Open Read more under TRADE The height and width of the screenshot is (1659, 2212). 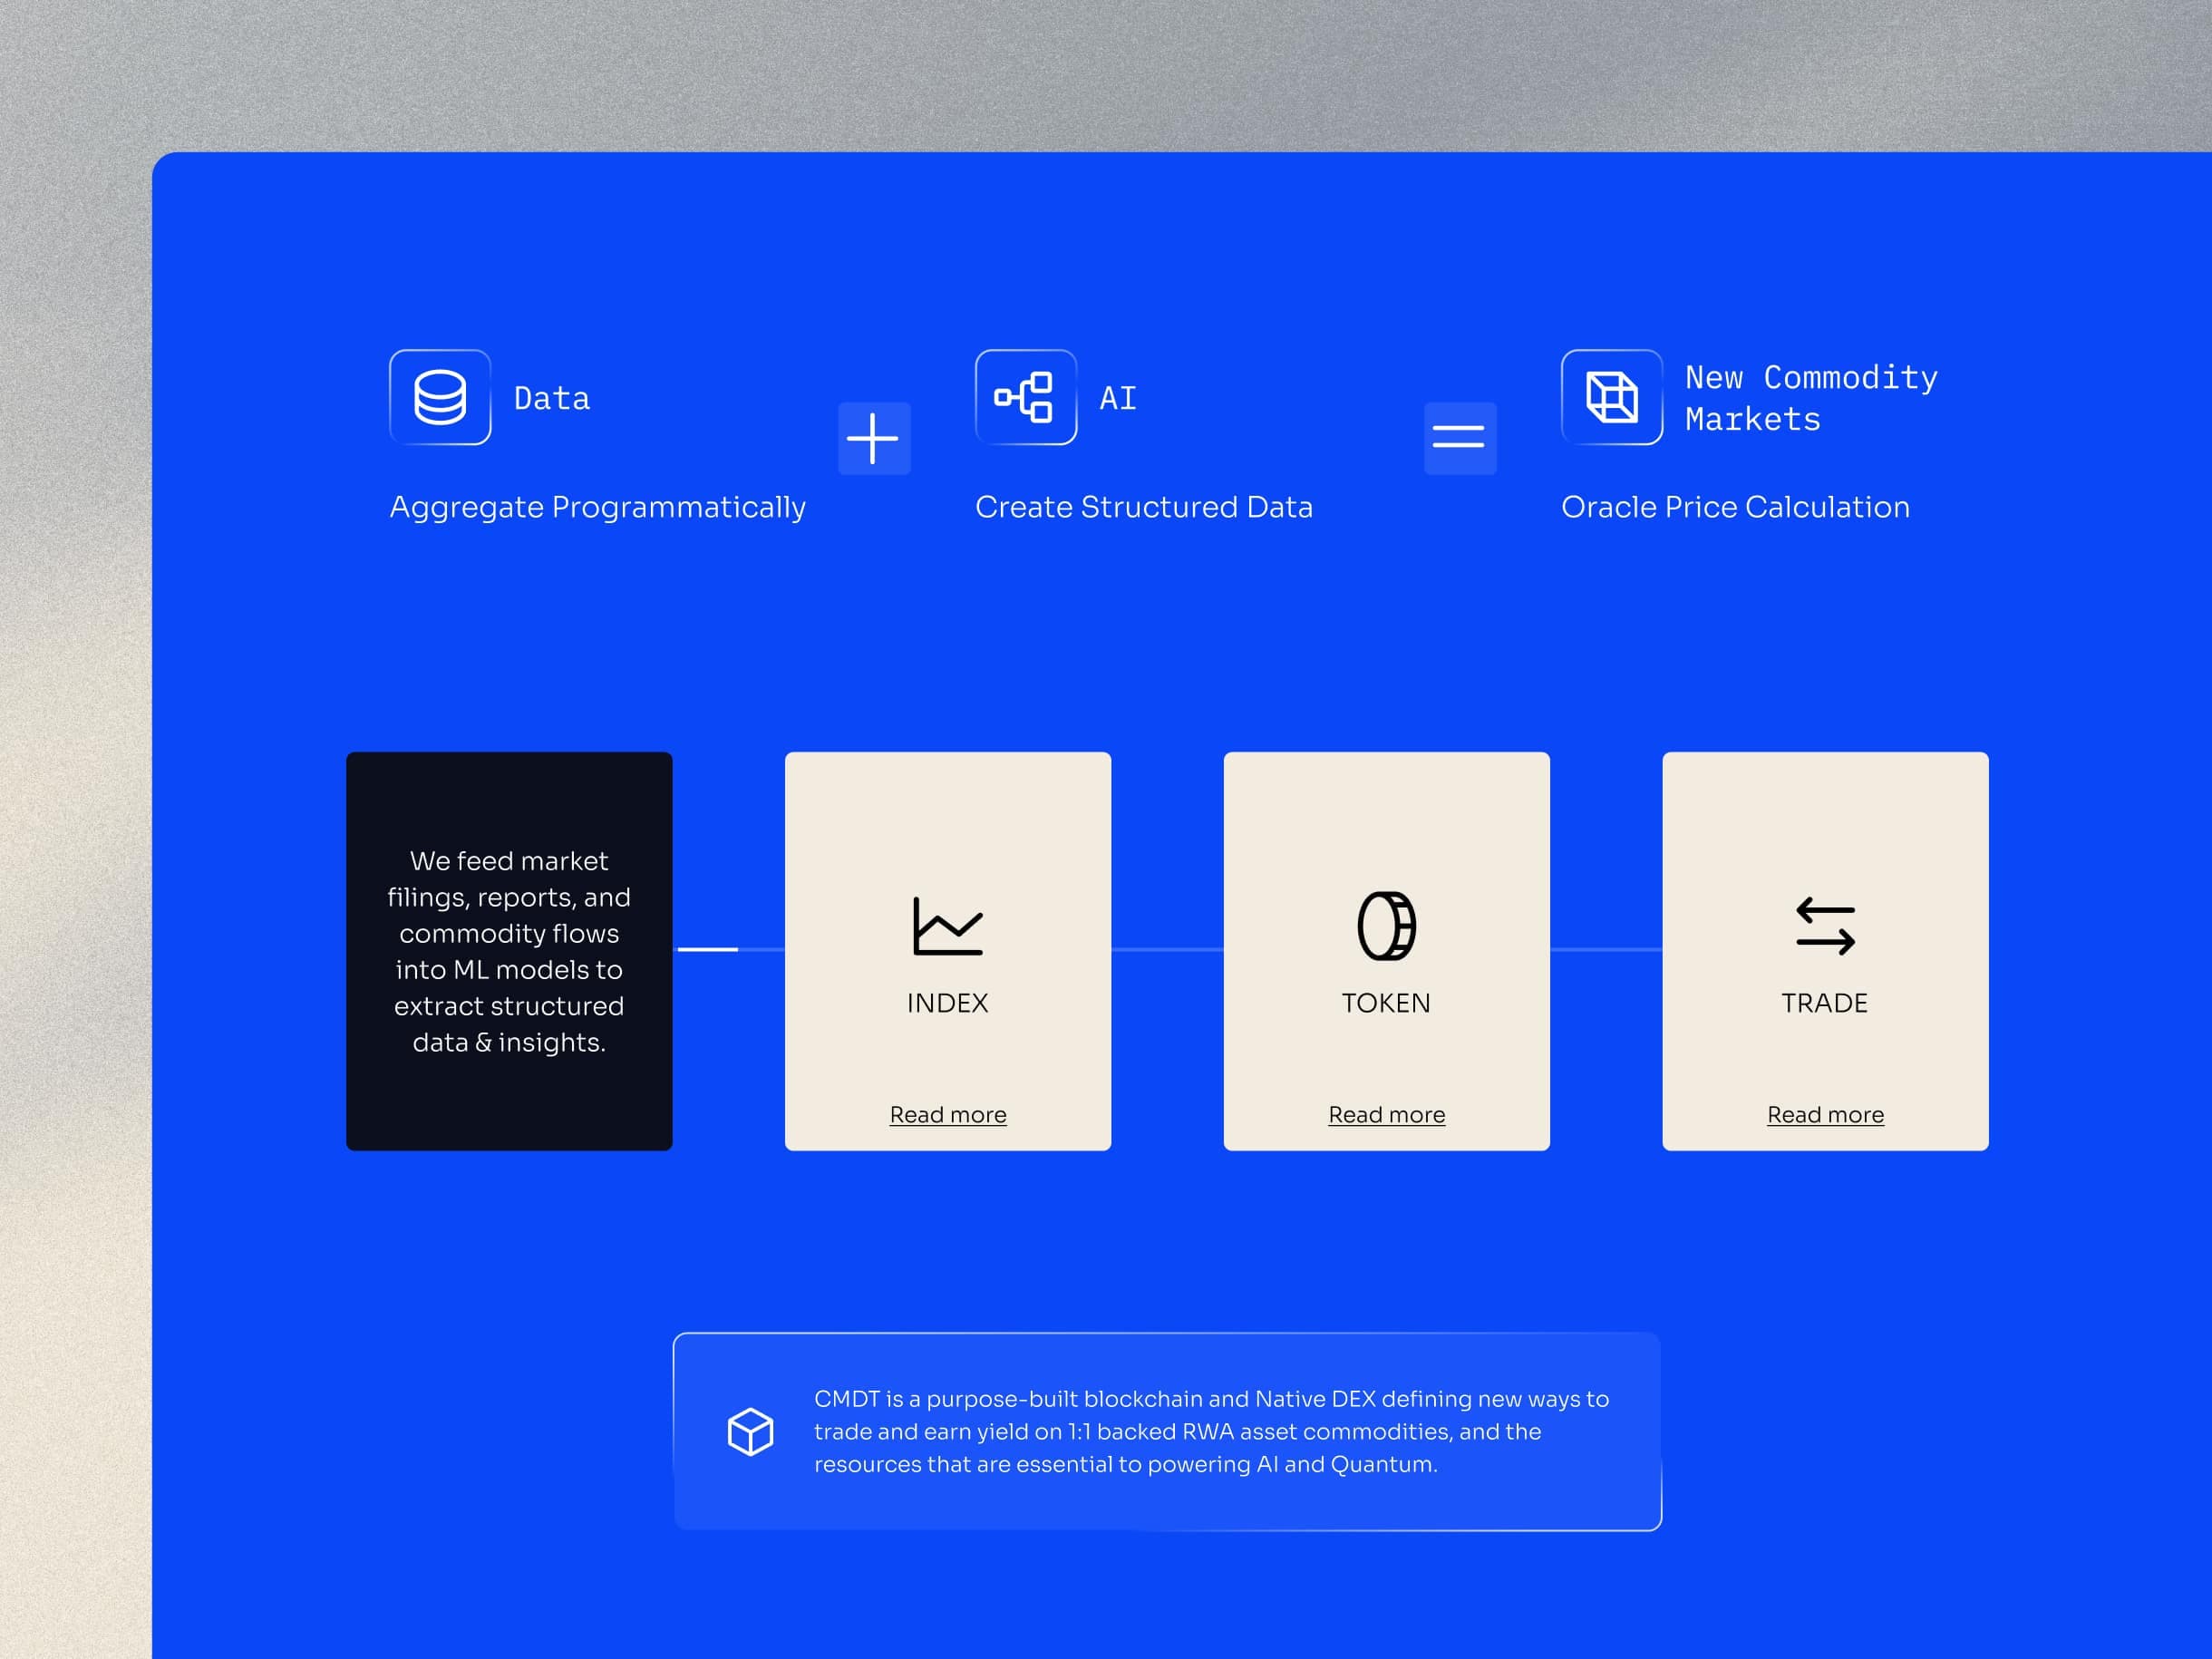tap(1825, 1114)
